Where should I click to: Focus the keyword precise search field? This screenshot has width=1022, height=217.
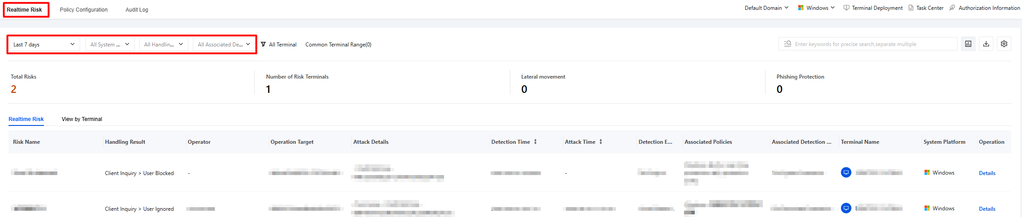[868, 44]
